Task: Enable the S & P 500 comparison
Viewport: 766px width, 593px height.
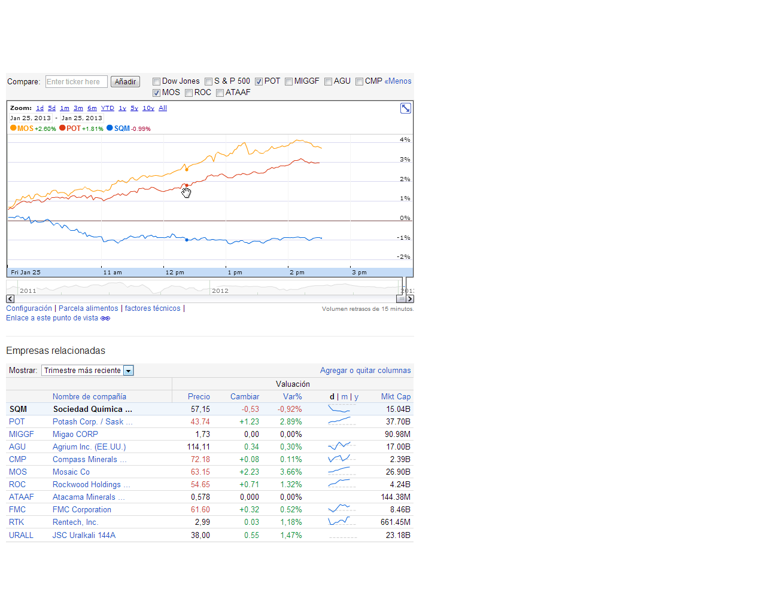Action: (208, 82)
